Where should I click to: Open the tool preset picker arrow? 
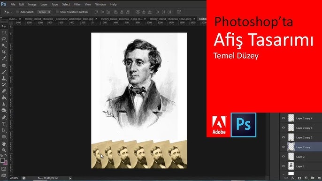click(12, 12)
